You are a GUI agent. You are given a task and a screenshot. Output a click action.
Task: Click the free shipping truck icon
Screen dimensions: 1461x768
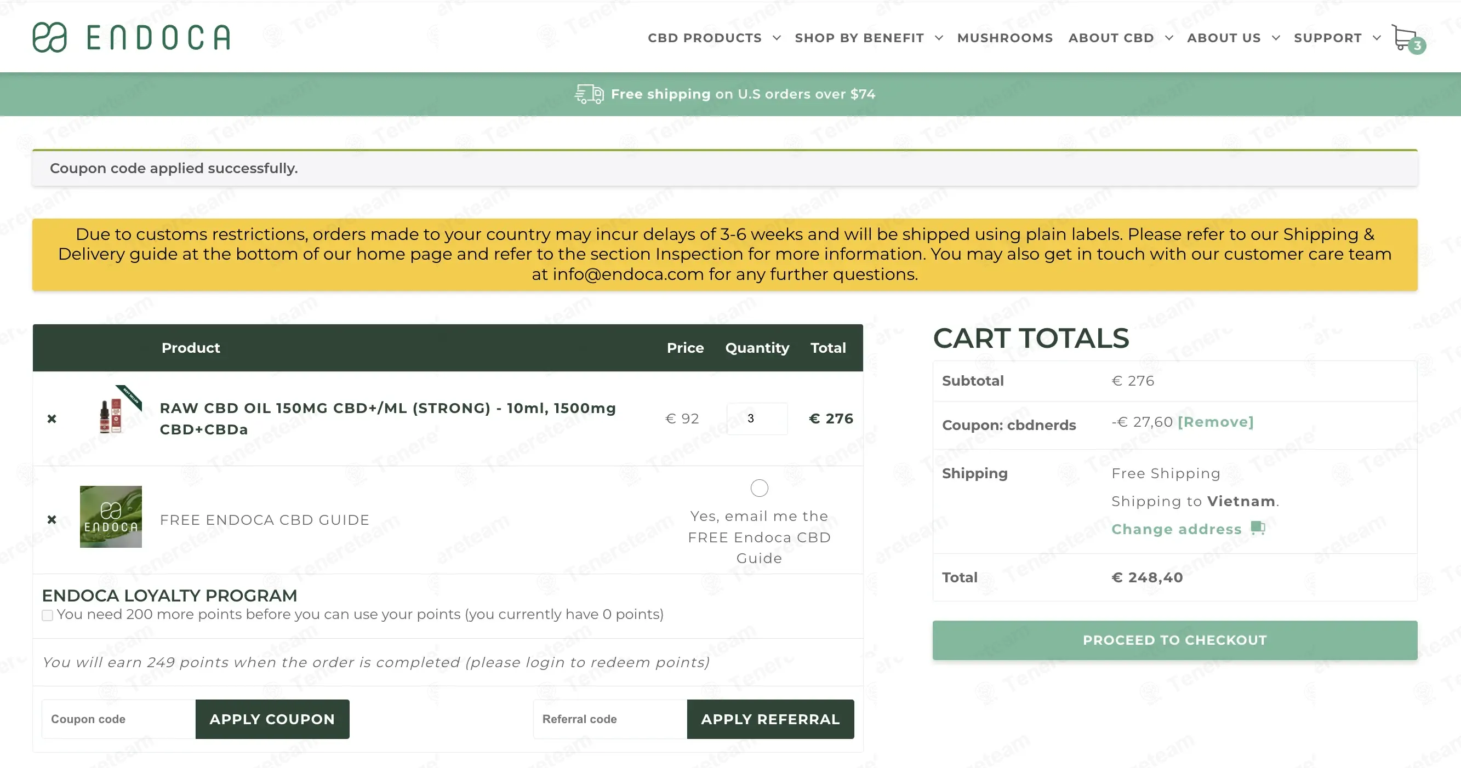(x=589, y=94)
